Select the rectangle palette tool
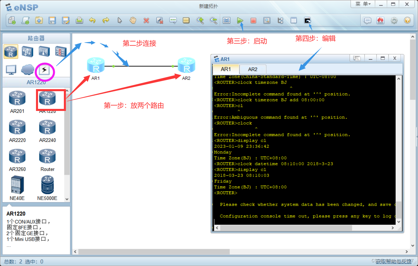Viewport: 418px width, 266px height. tap(186, 20)
